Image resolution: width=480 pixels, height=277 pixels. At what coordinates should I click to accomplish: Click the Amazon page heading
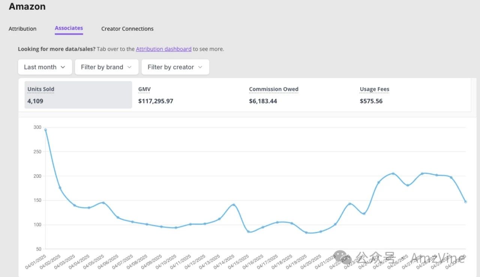pos(27,6)
